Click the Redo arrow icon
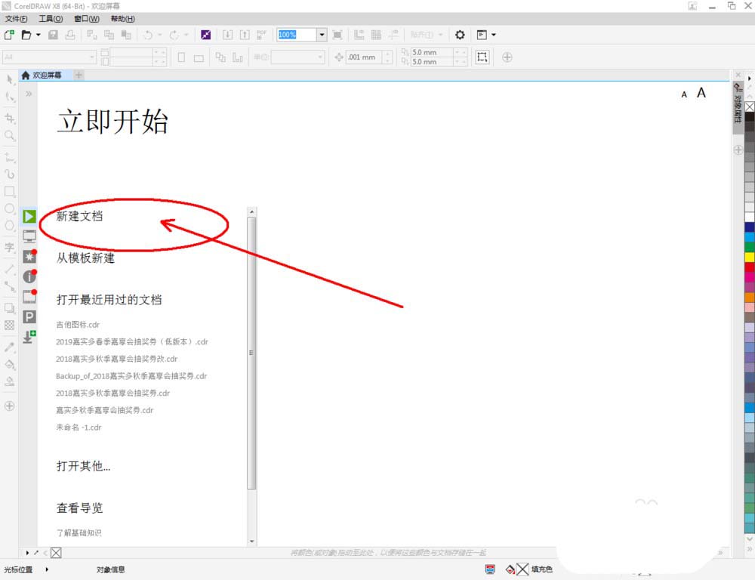Viewport: 755px width, 580px height. pos(174,35)
